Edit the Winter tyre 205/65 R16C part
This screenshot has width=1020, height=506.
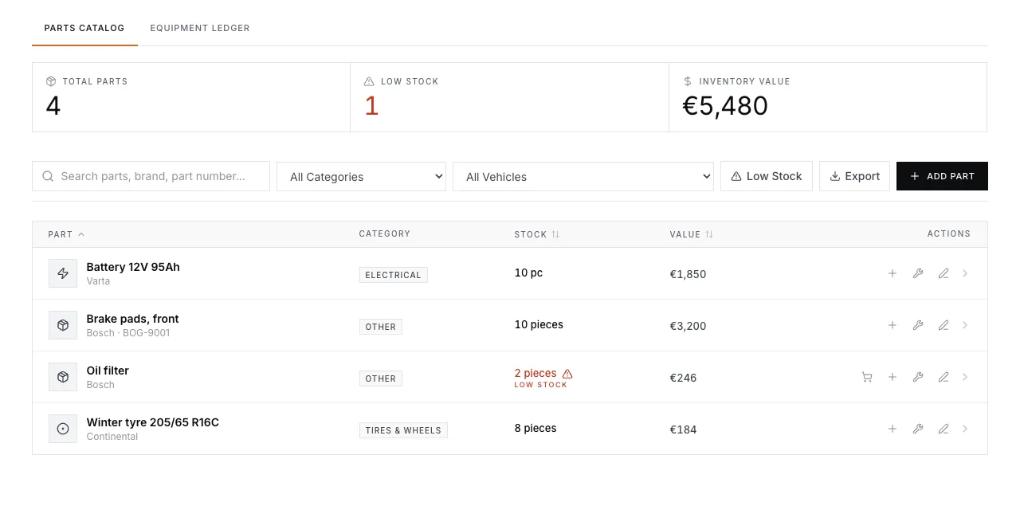tap(943, 429)
